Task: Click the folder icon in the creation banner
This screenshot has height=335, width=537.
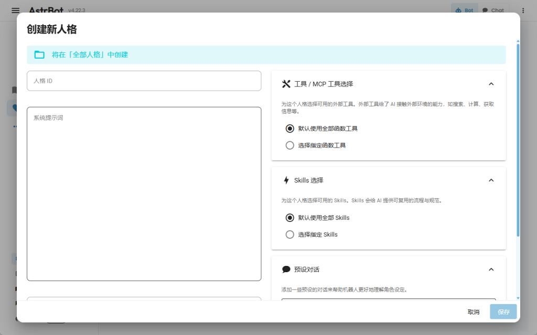Action: click(39, 54)
